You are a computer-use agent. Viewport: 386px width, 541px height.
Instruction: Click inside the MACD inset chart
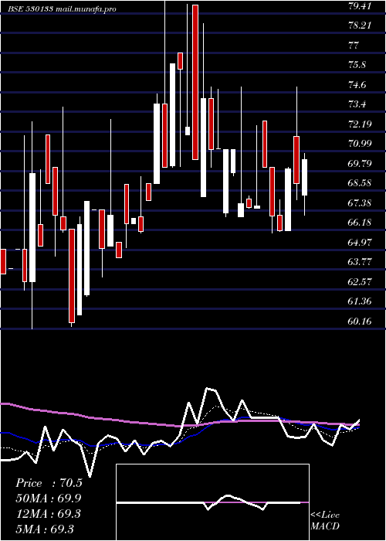click(x=212, y=502)
